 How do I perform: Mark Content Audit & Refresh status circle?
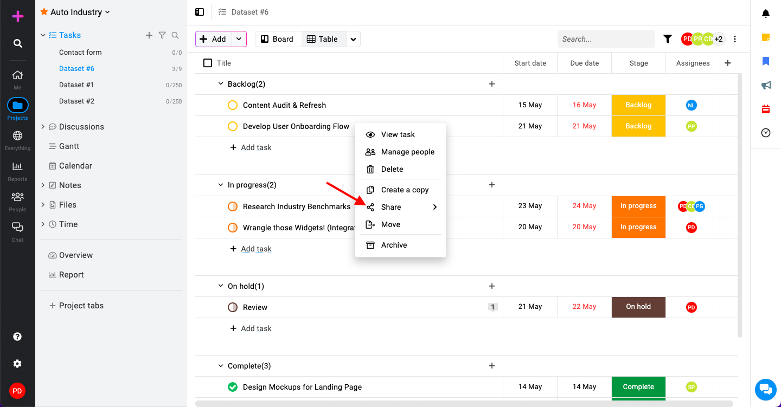click(233, 105)
